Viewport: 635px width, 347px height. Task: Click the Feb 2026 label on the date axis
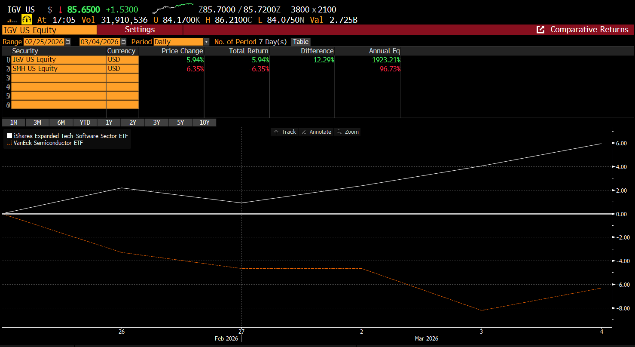point(226,338)
